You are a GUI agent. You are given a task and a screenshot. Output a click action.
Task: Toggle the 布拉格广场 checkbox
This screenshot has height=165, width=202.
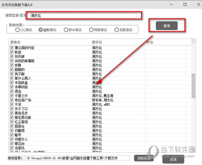coord(12,100)
